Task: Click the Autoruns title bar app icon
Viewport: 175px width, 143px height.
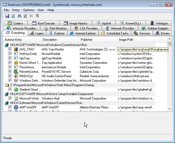Action: click(x=5, y=5)
